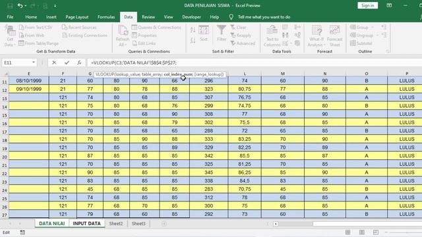Click the 'Tell me what you want to do' box
Image resolution: width=422 pixels, height=237 pixels.
pos(264,17)
